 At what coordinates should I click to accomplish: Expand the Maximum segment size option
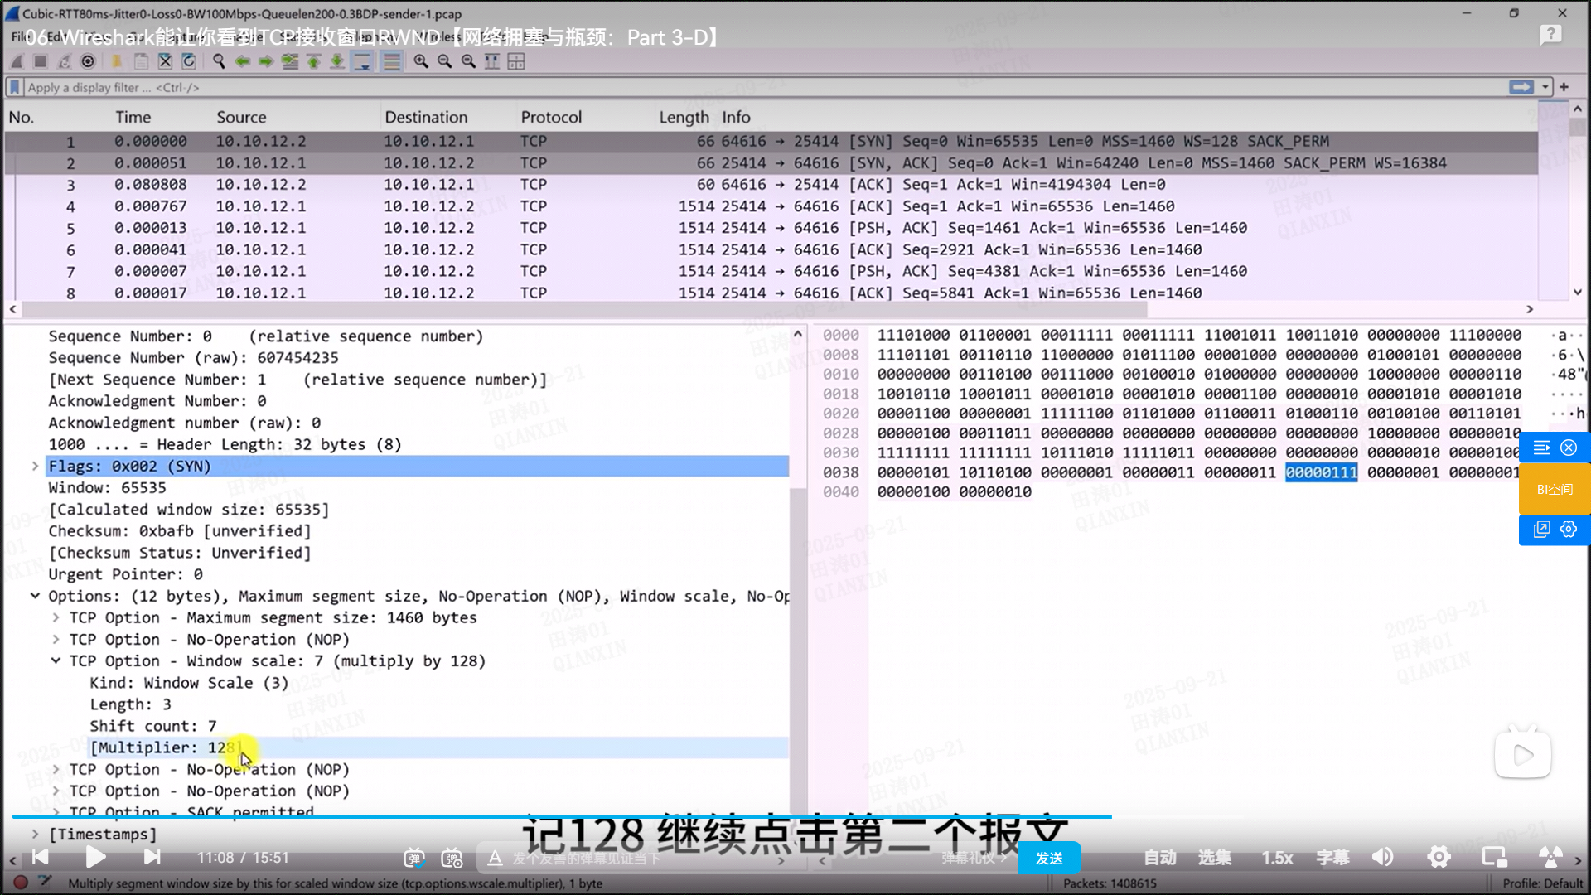click(x=56, y=618)
